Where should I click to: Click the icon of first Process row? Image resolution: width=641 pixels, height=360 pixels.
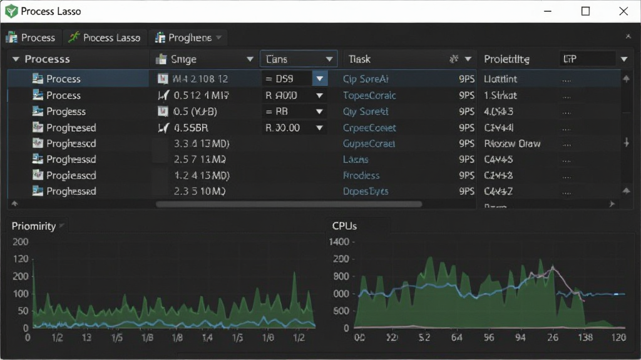38,79
